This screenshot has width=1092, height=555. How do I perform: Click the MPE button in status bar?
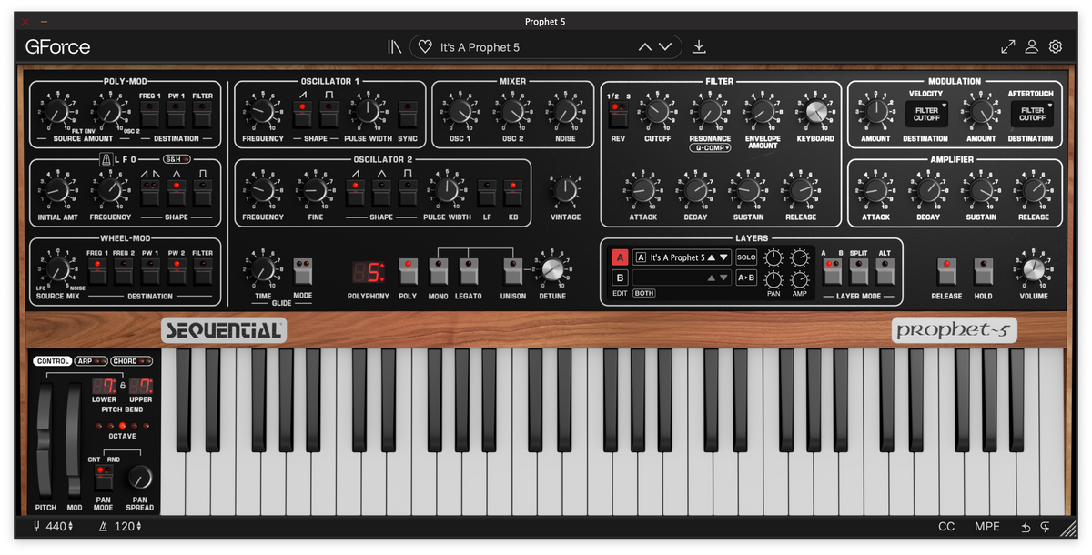(986, 527)
